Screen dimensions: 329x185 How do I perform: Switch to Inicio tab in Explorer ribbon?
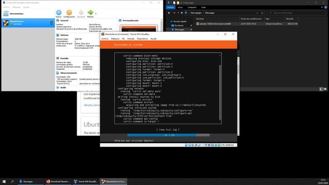click(x=180, y=7)
